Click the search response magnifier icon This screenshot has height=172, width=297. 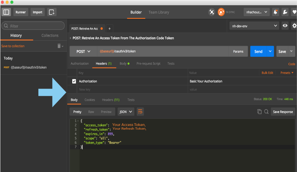click(x=266, y=112)
